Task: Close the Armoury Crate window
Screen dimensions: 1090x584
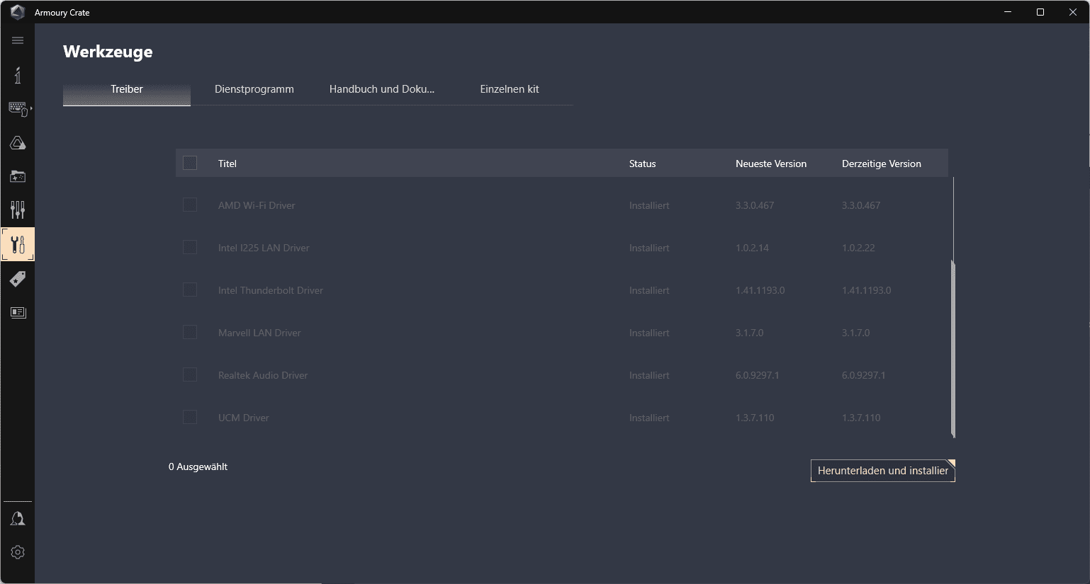Action: click(x=1073, y=12)
